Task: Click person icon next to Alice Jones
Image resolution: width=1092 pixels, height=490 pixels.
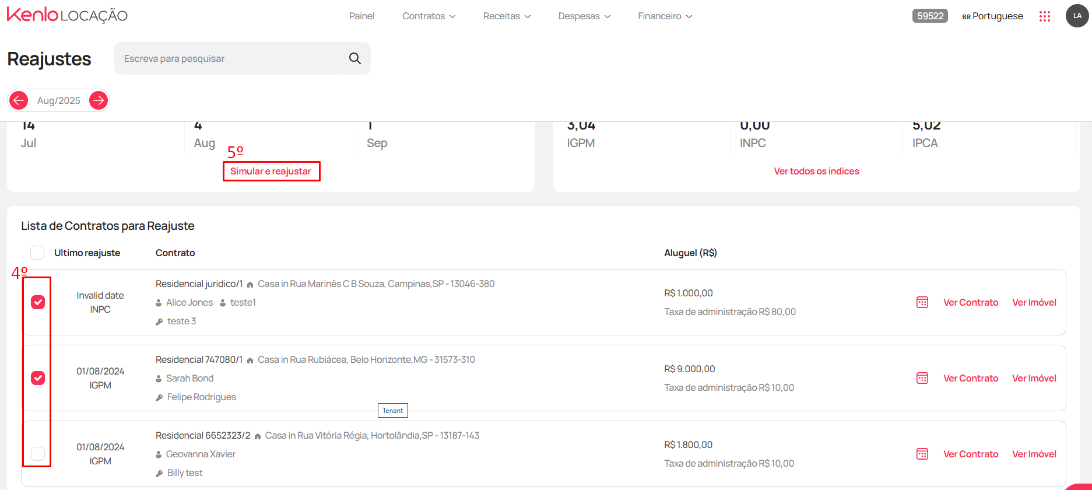Action: coord(159,303)
